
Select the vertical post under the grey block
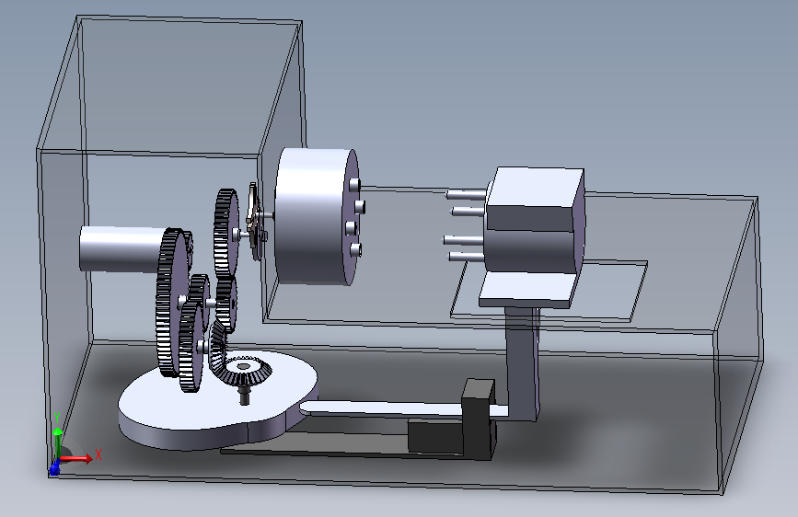pyautogui.click(x=522, y=362)
